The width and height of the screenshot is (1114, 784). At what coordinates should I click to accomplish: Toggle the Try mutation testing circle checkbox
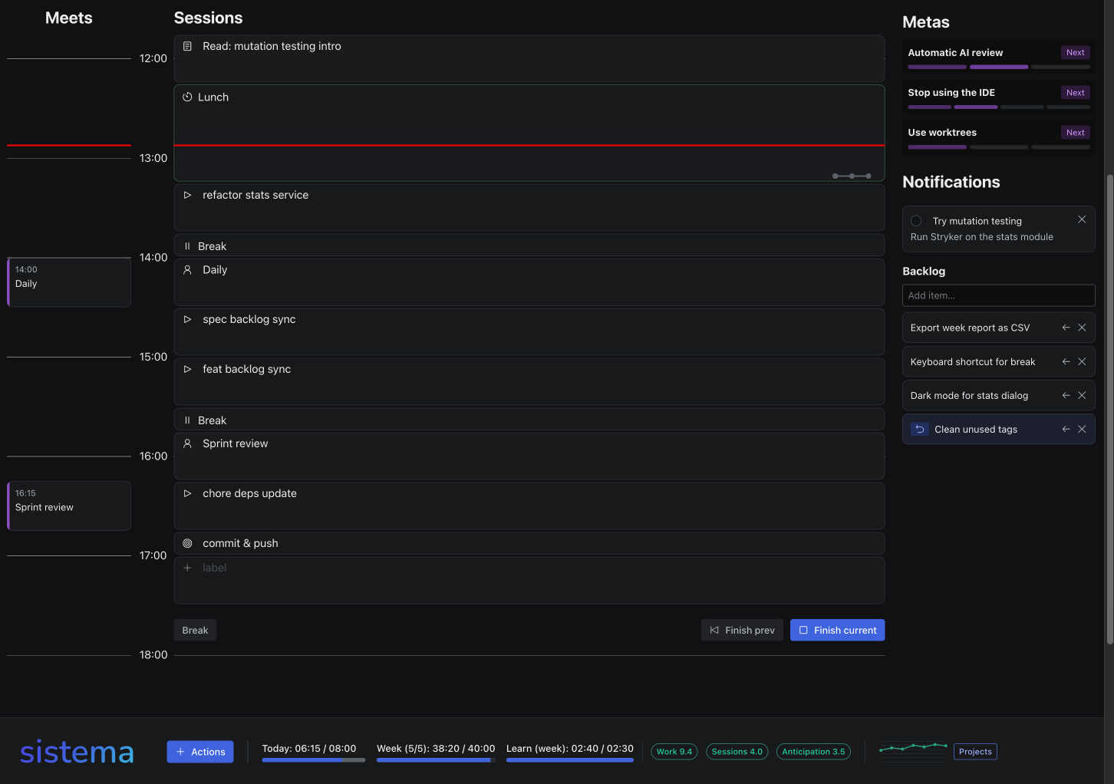point(916,221)
